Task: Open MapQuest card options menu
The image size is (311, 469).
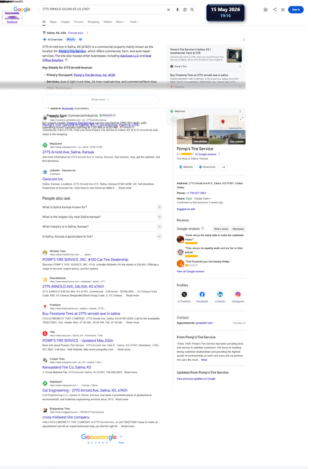Action: click(240, 111)
